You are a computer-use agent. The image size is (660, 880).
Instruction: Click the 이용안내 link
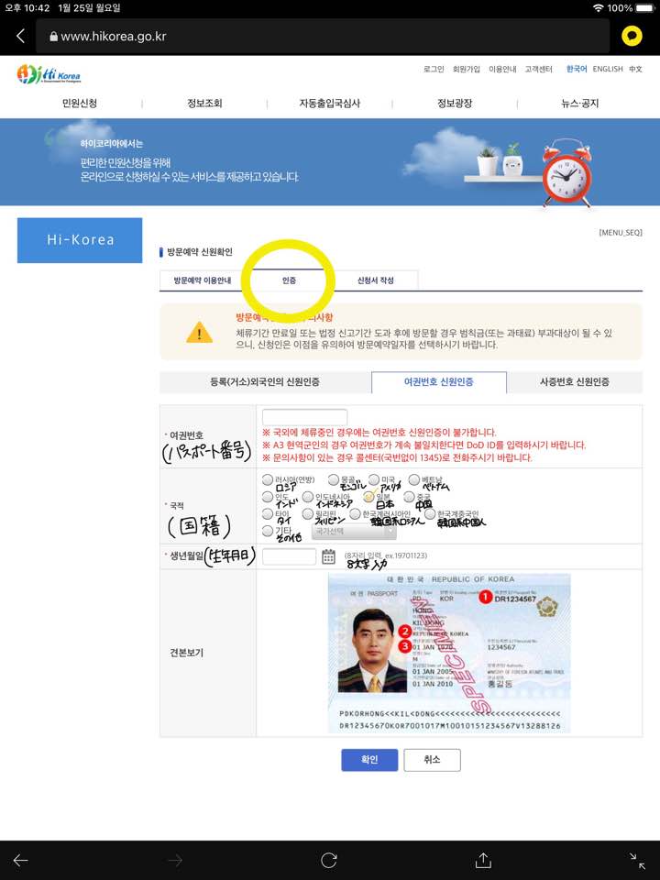[502, 69]
